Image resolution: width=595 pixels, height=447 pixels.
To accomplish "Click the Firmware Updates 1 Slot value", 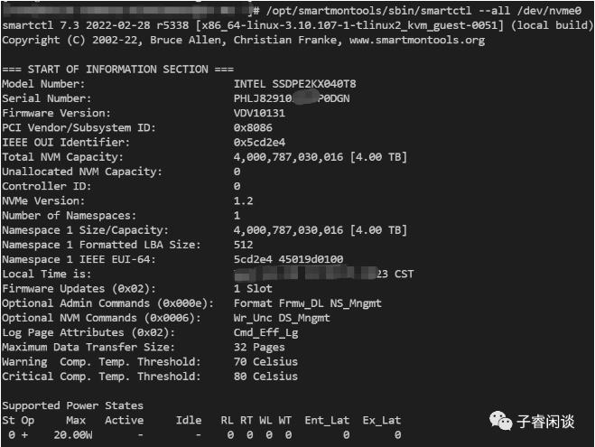I will (253, 288).
